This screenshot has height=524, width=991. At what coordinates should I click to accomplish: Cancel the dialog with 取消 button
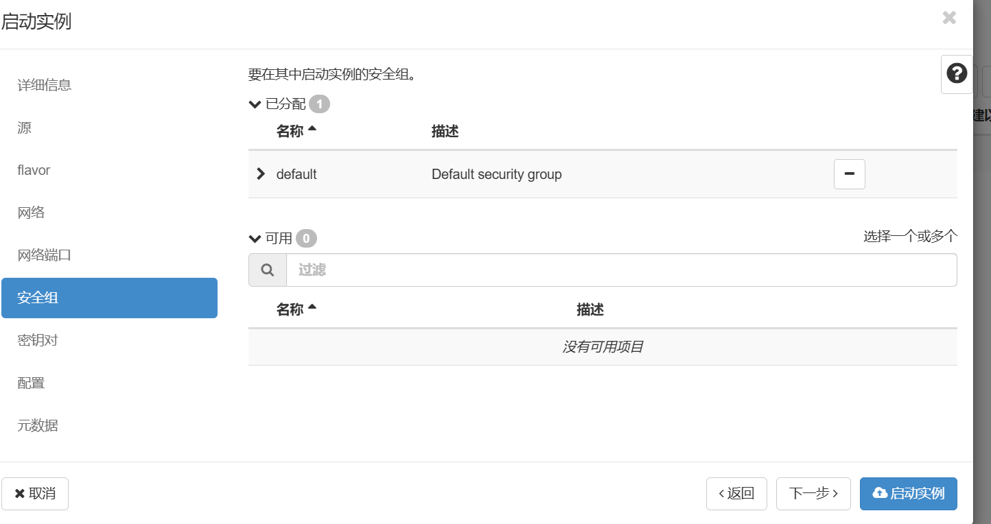pos(35,494)
